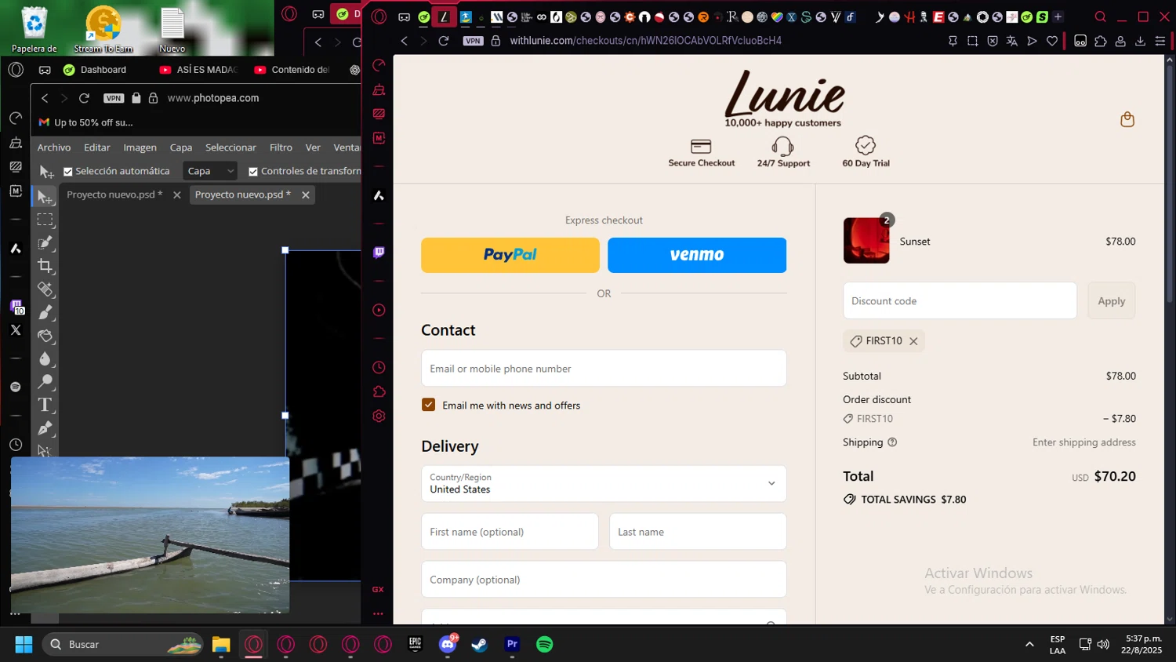The image size is (1176, 662).
Task: Click the Email or mobile phone number field
Action: point(604,369)
